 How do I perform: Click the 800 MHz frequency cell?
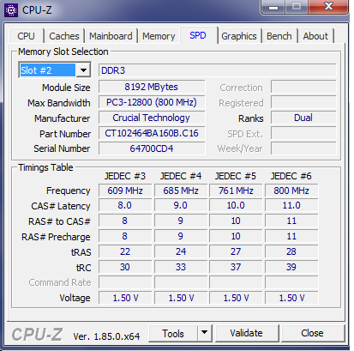291,191
